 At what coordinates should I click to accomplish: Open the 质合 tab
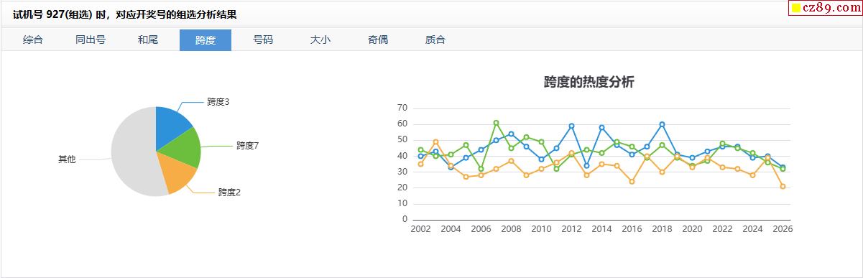coord(435,40)
